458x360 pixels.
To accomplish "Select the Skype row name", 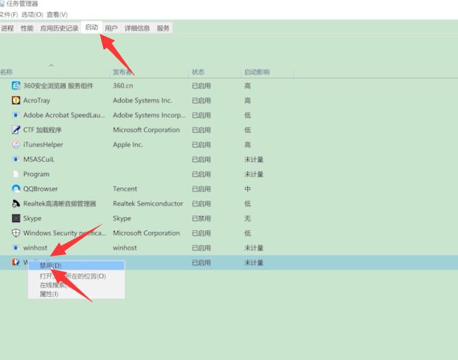I will 32,219.
